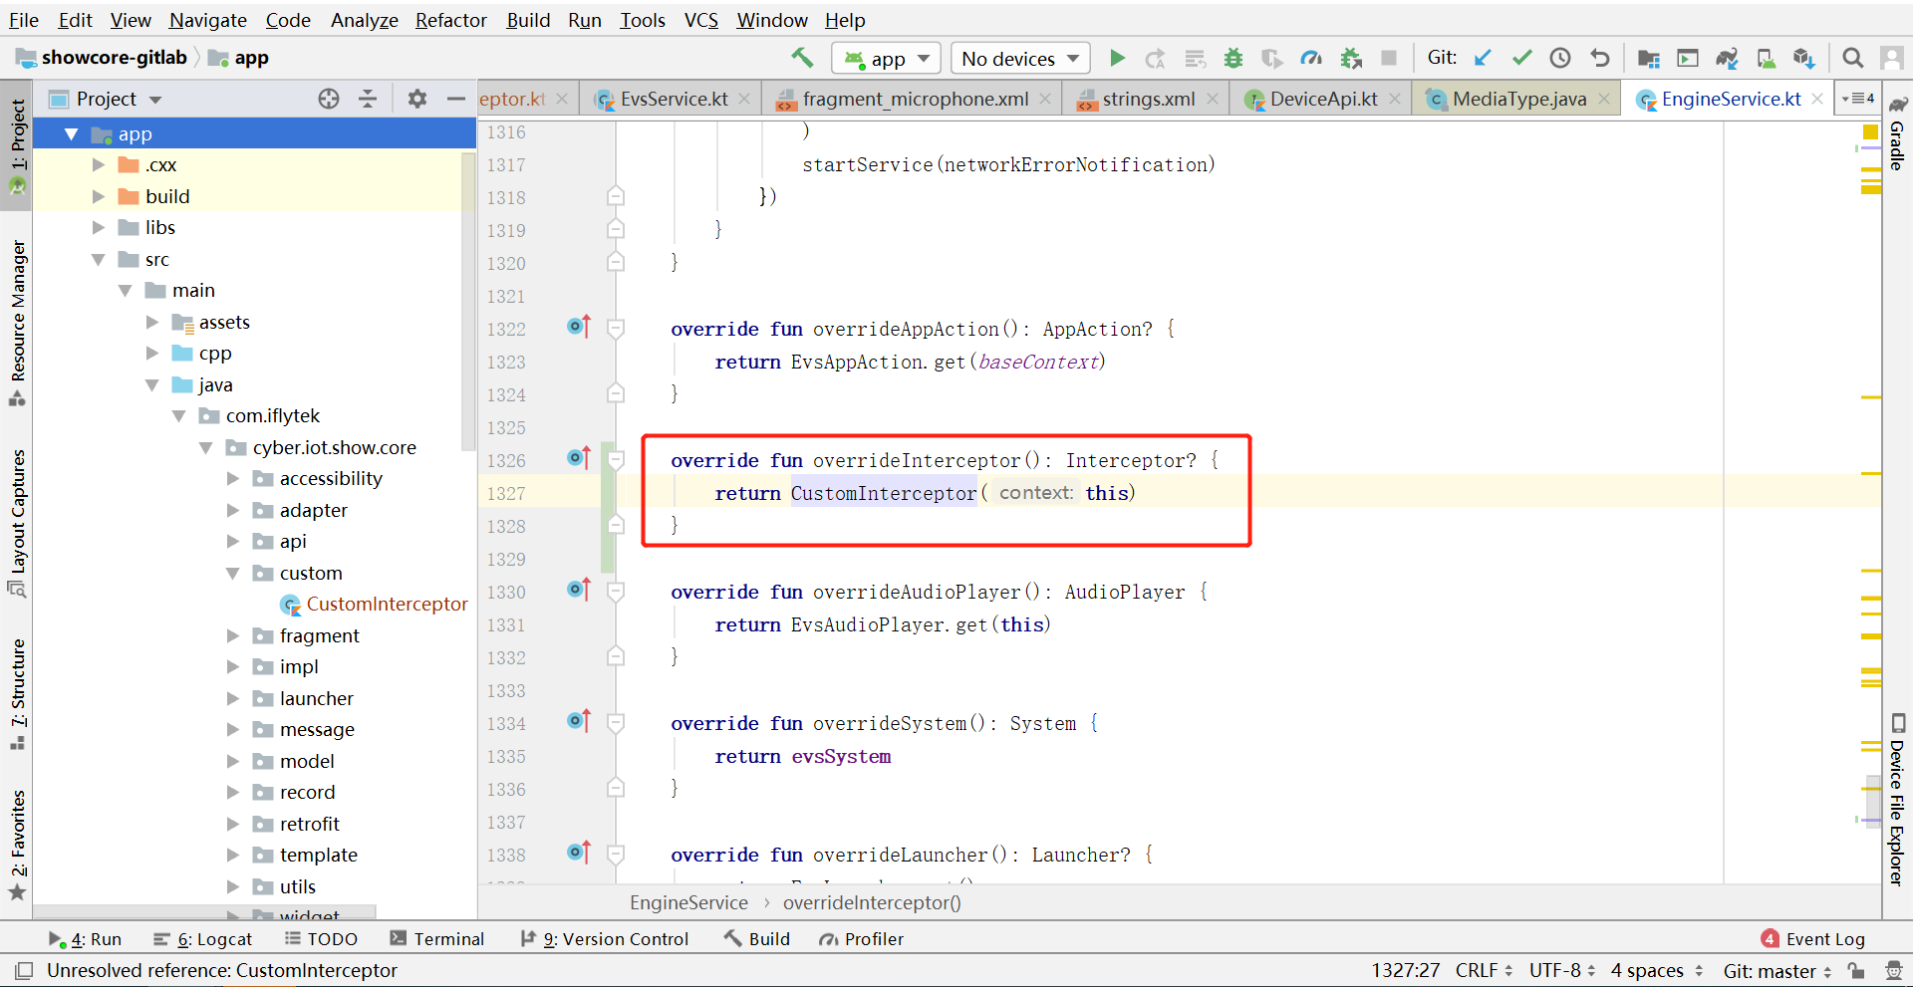Select CustomInterceptor file in project tree
Image resolution: width=1913 pixels, height=987 pixels.
pyautogui.click(x=375, y=604)
